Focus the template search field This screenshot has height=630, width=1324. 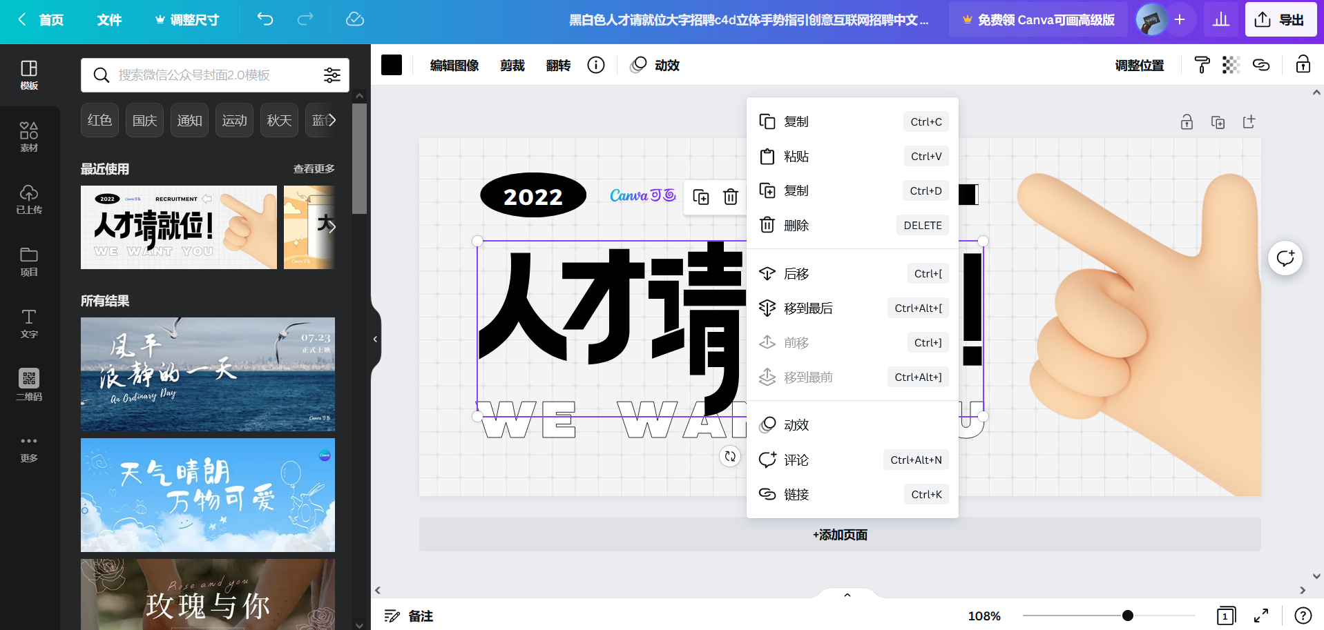[x=214, y=75]
